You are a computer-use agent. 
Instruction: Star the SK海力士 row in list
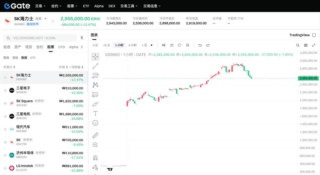pyautogui.click(x=5, y=78)
